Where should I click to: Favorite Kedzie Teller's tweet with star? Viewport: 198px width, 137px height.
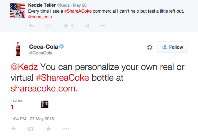pos(66,26)
